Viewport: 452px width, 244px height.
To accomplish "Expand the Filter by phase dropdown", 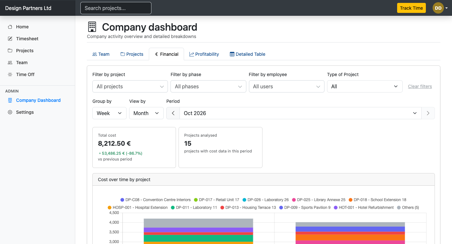I will 208,86.
